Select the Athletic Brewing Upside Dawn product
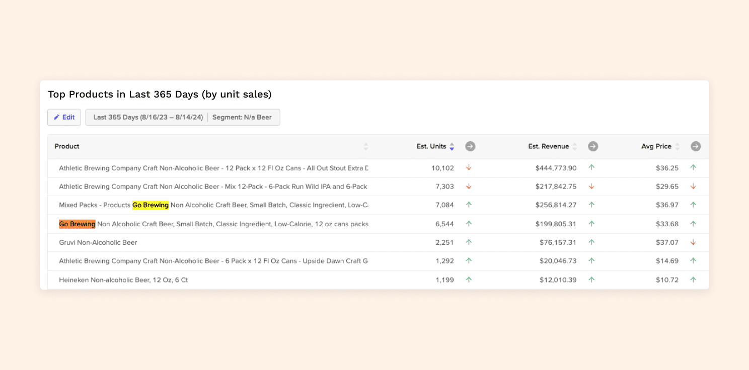The width and height of the screenshot is (749, 370). 213,261
